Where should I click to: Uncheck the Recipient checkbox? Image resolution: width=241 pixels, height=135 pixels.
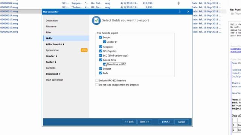coord(101,46)
